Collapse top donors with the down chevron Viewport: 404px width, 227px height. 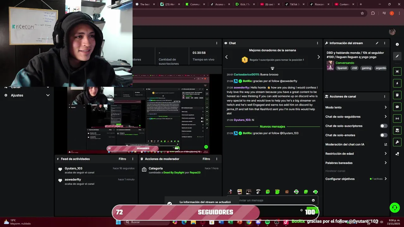(x=272, y=68)
